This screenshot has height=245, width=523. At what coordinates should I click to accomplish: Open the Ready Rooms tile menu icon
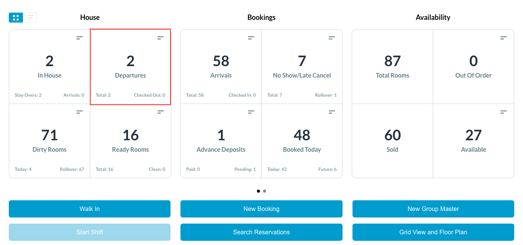(161, 112)
